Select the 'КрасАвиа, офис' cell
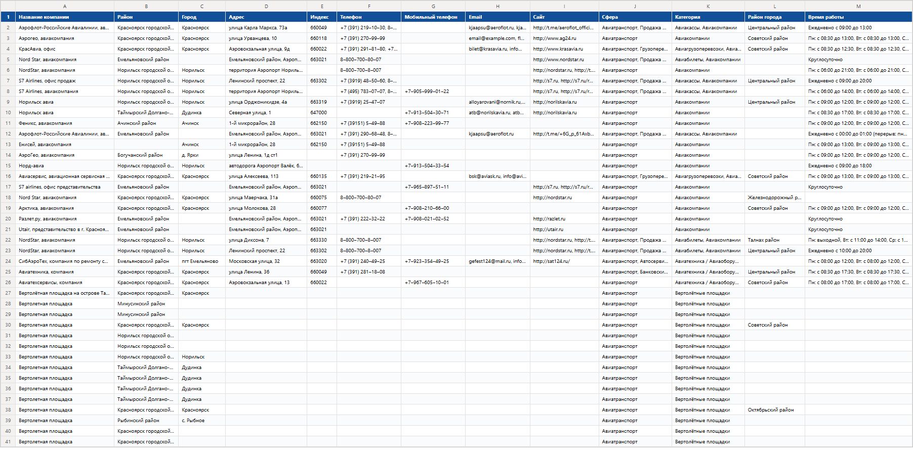This screenshot has height=456, width=913. point(65,49)
